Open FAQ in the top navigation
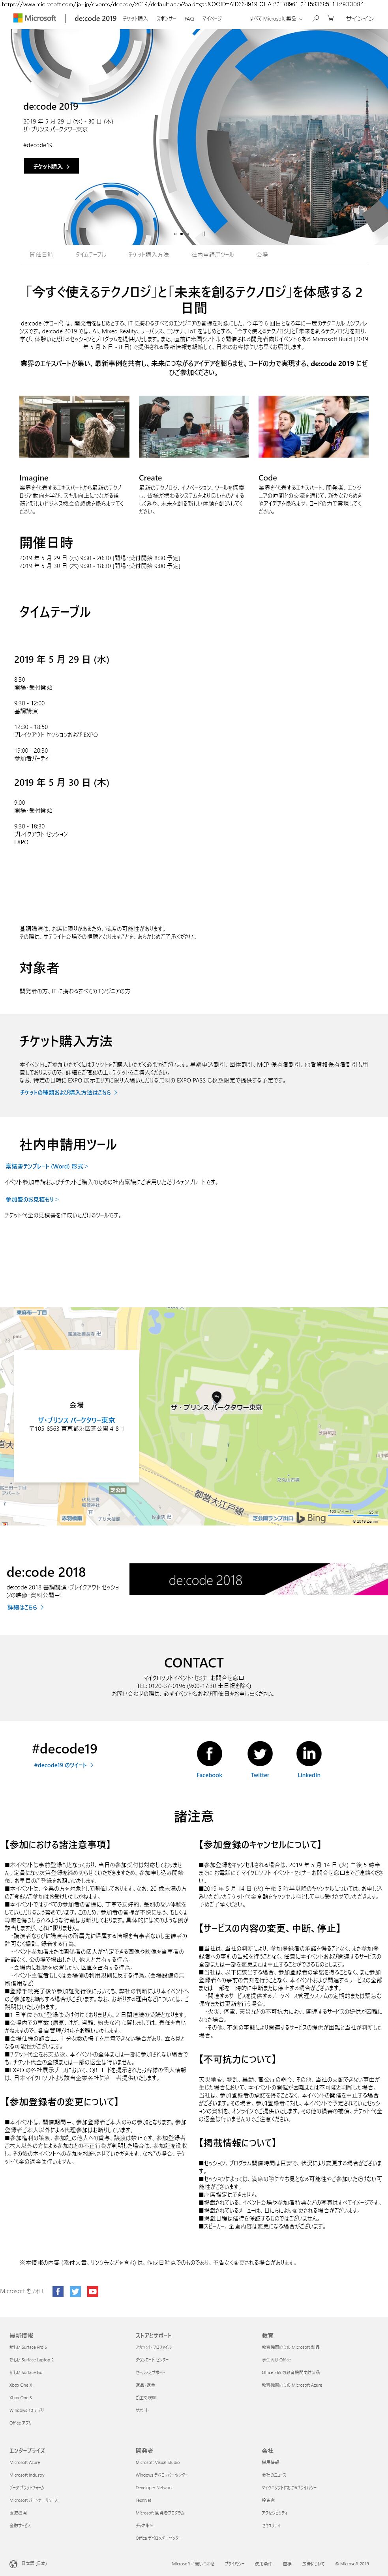 click(x=189, y=18)
